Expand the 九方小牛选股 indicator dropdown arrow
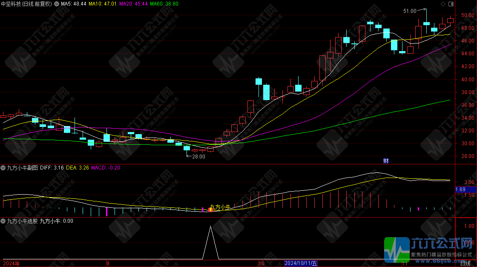 (x=3, y=221)
